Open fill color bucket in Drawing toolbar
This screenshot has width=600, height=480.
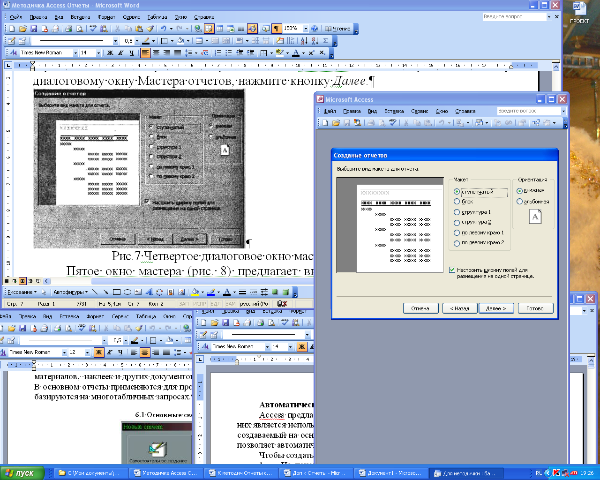[x=195, y=292]
